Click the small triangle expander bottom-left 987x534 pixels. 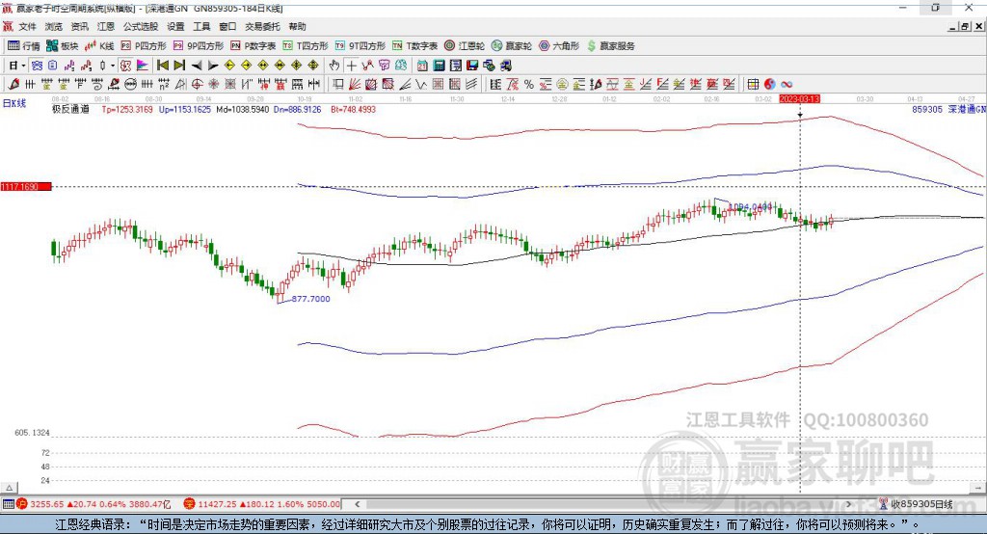9,488
